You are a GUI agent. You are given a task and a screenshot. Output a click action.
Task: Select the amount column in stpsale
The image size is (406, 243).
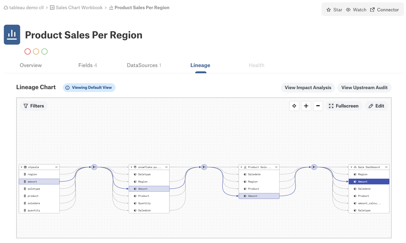point(39,181)
